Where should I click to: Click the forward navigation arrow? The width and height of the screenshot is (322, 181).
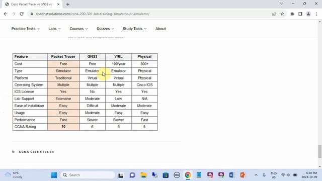click(x=14, y=14)
